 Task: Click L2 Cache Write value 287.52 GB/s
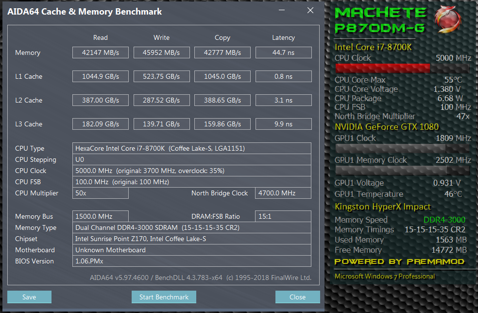tap(162, 100)
